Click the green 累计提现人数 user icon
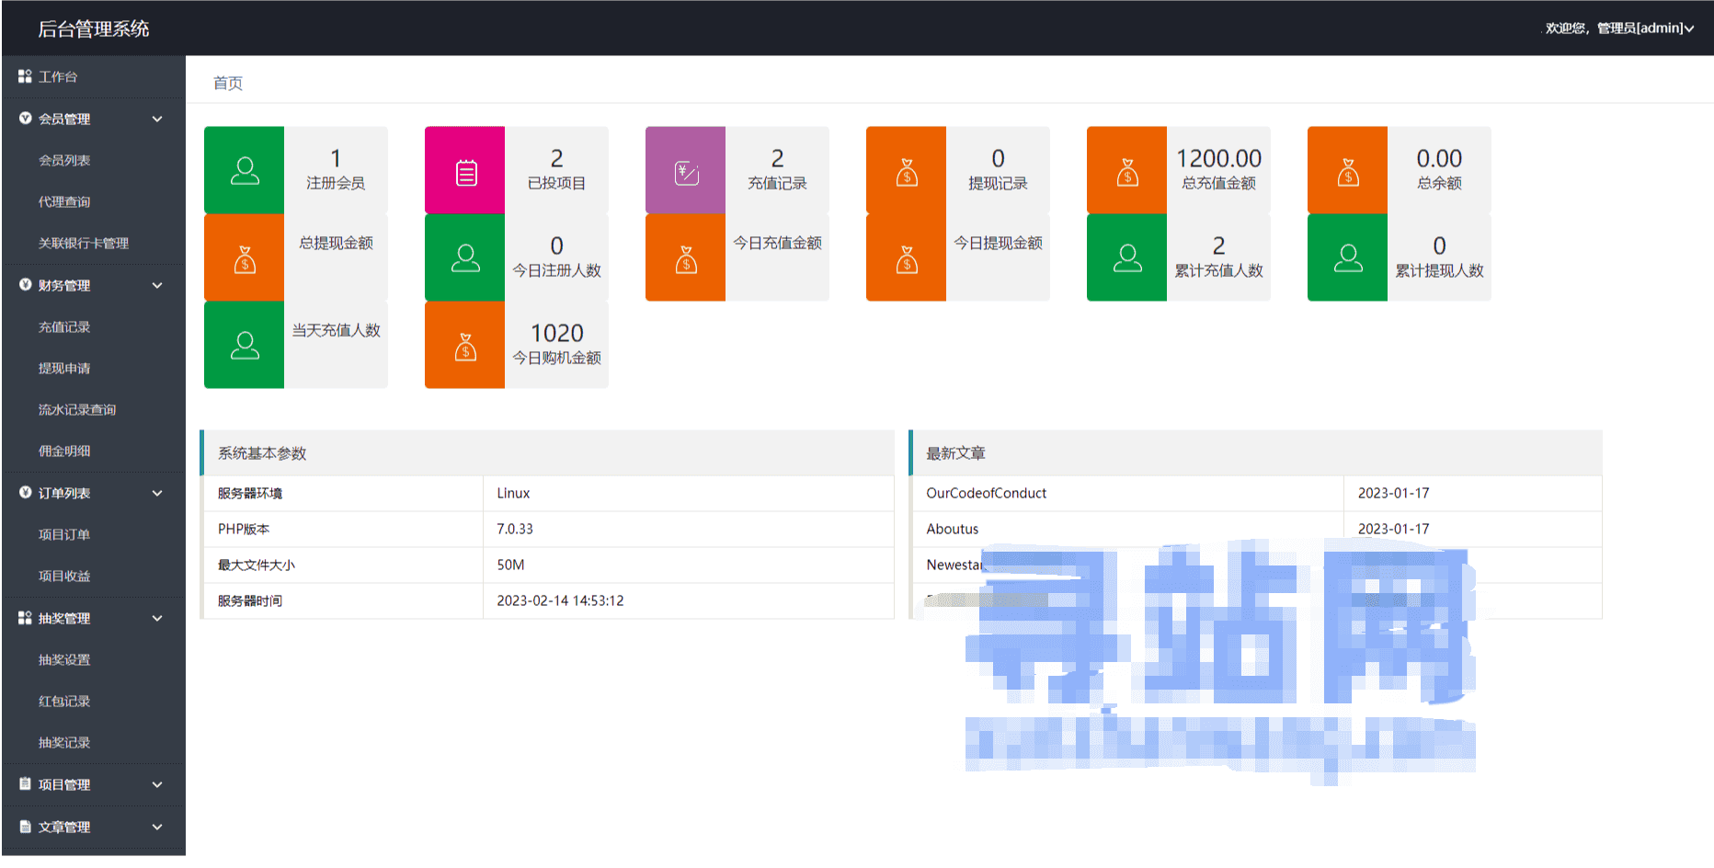The height and width of the screenshot is (868, 1714). (x=1348, y=258)
